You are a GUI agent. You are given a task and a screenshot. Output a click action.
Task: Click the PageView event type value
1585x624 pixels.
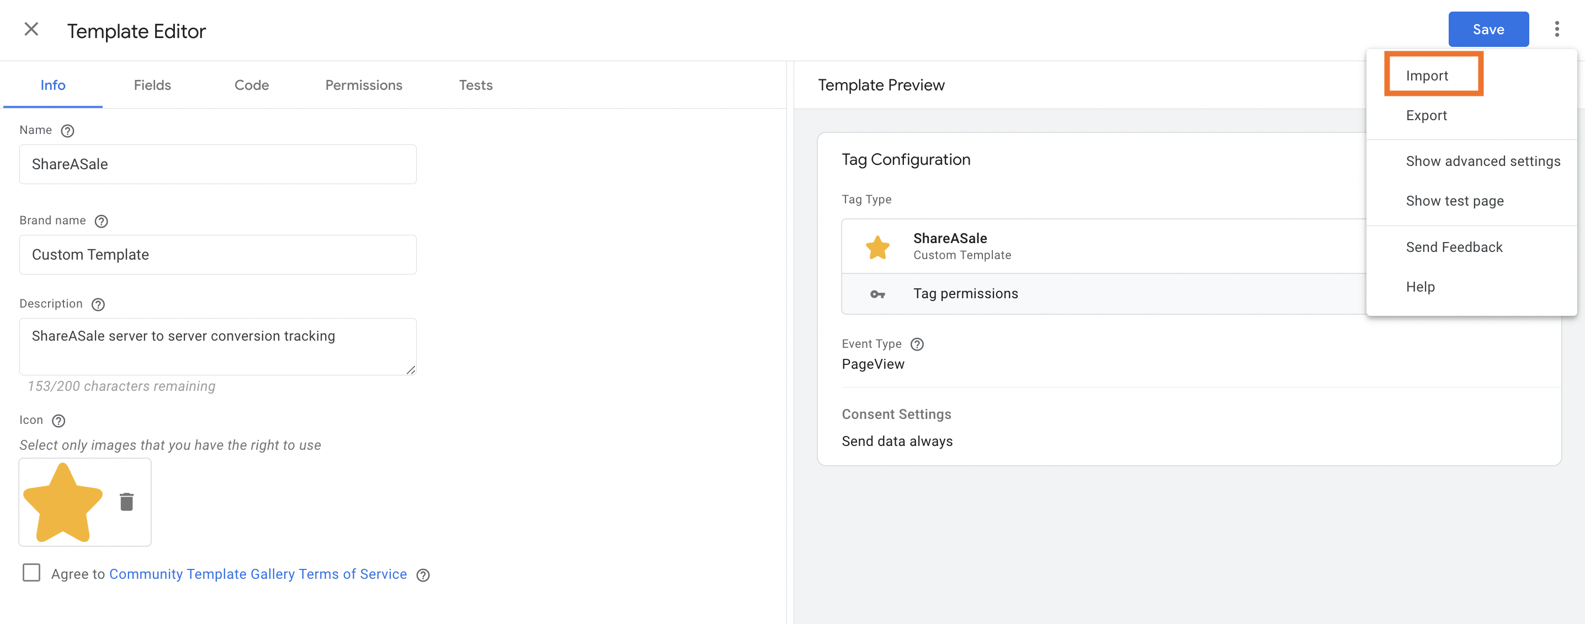pos(873,364)
